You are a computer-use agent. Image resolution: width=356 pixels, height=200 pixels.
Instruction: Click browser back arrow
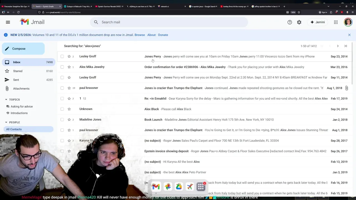(x=8, y=12)
